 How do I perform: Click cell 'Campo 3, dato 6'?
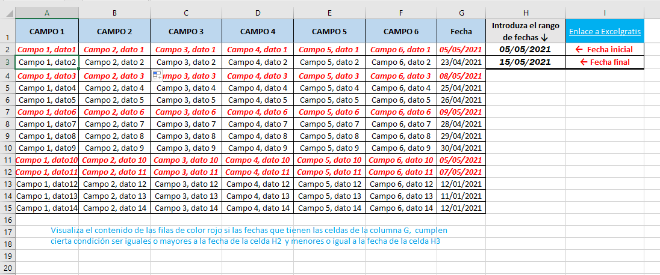coord(186,112)
